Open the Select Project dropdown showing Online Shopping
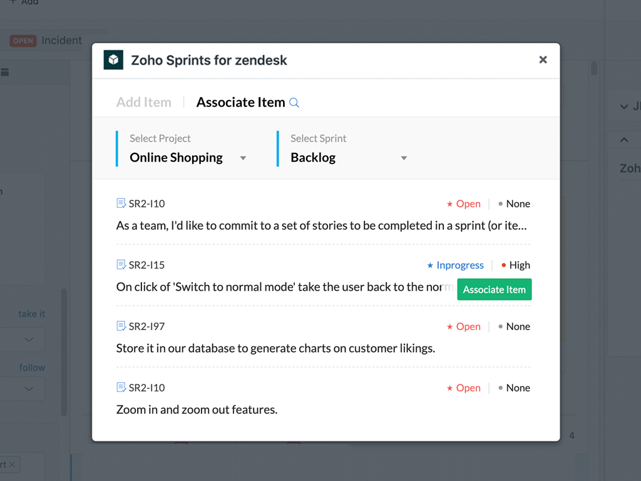The image size is (641, 481). tap(188, 157)
